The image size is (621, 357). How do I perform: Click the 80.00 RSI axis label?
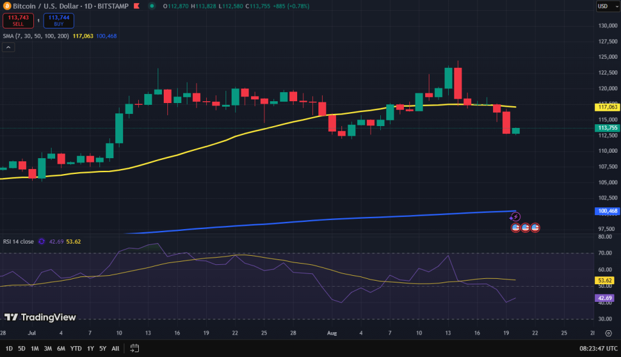(x=605, y=236)
